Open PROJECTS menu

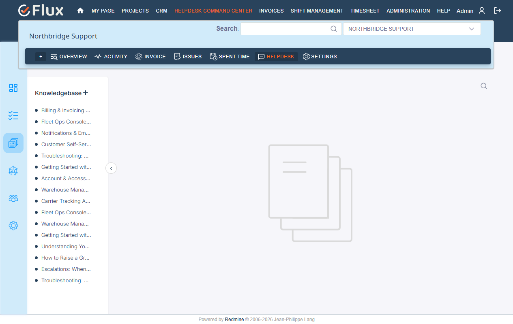(135, 11)
